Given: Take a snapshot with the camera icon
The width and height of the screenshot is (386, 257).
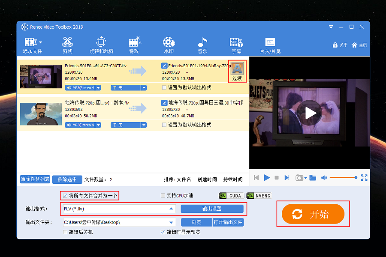Looking at the screenshot, I should coord(299,178).
